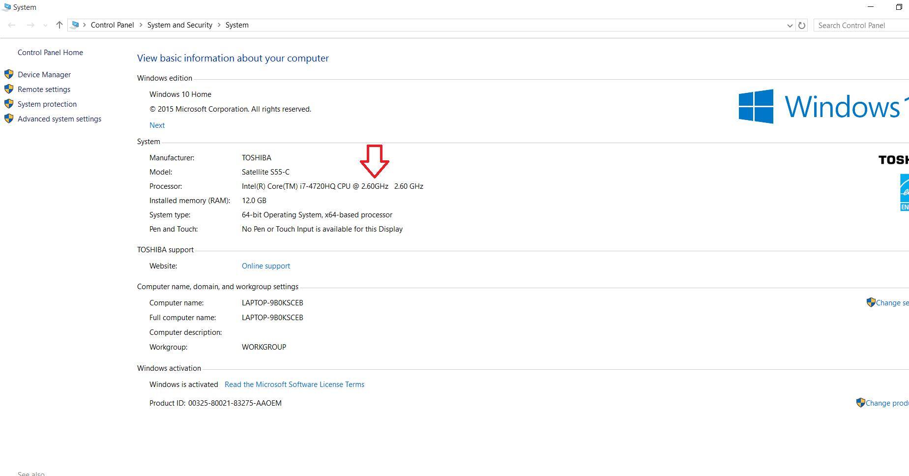Open the Device Manager link
Viewport: 909px width, 476px height.
[44, 75]
